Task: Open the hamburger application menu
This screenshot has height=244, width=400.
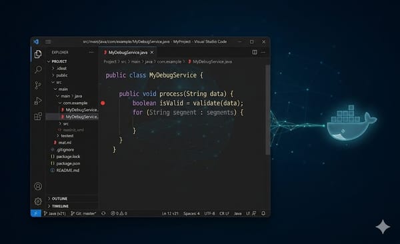Action: click(x=48, y=41)
